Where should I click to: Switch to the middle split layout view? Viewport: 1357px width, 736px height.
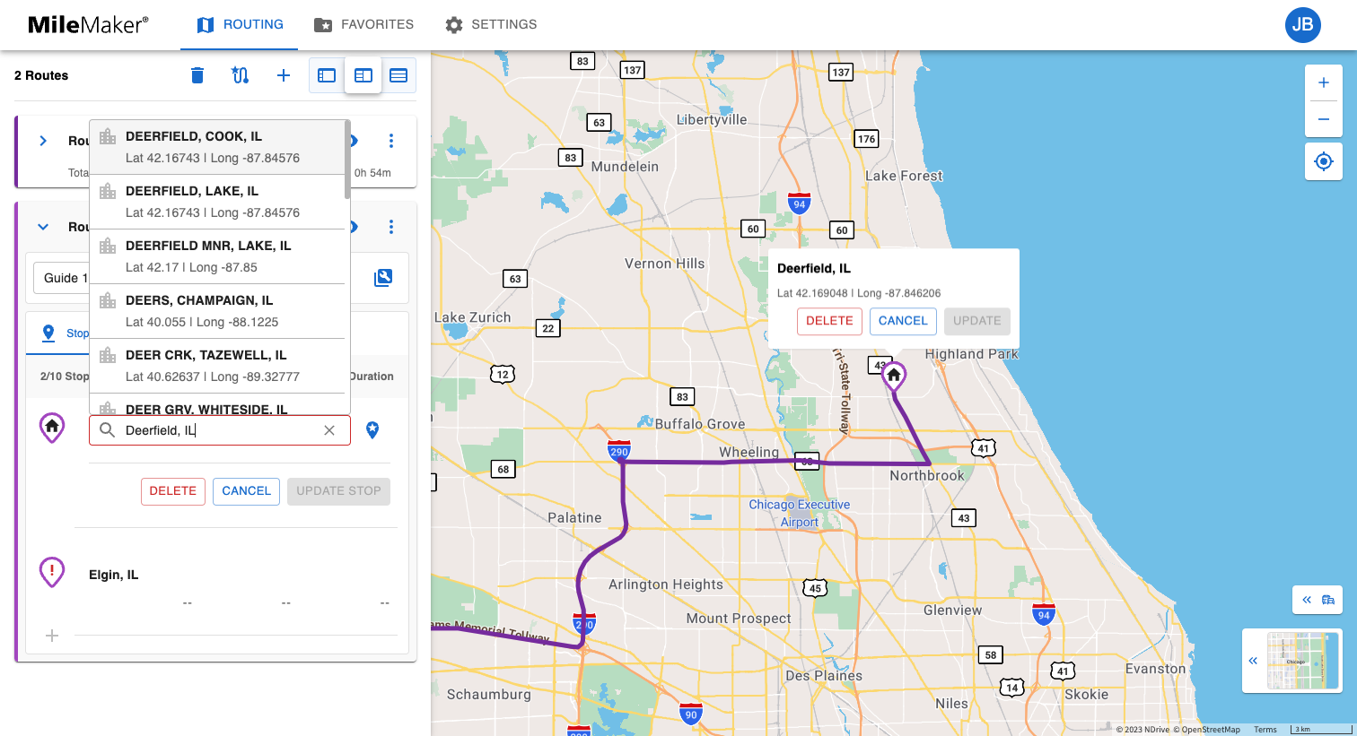click(x=363, y=75)
